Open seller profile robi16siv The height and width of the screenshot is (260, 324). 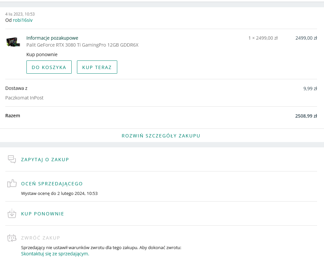[22, 20]
